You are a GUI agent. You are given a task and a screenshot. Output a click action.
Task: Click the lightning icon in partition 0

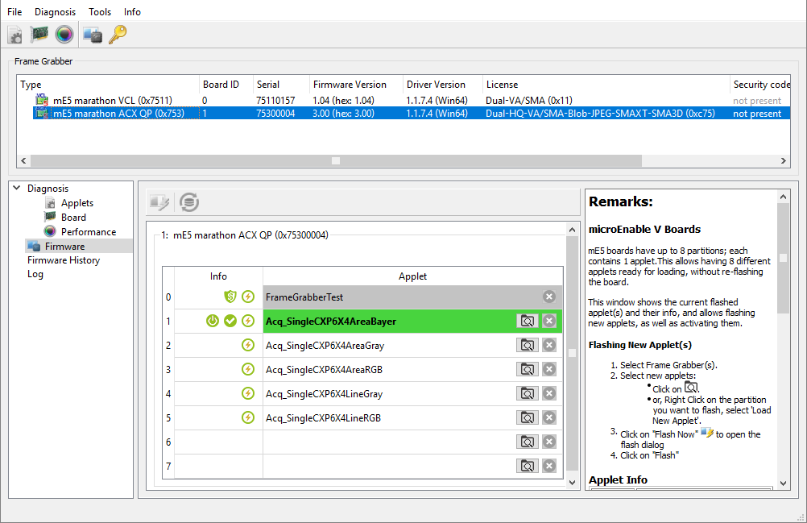point(248,297)
